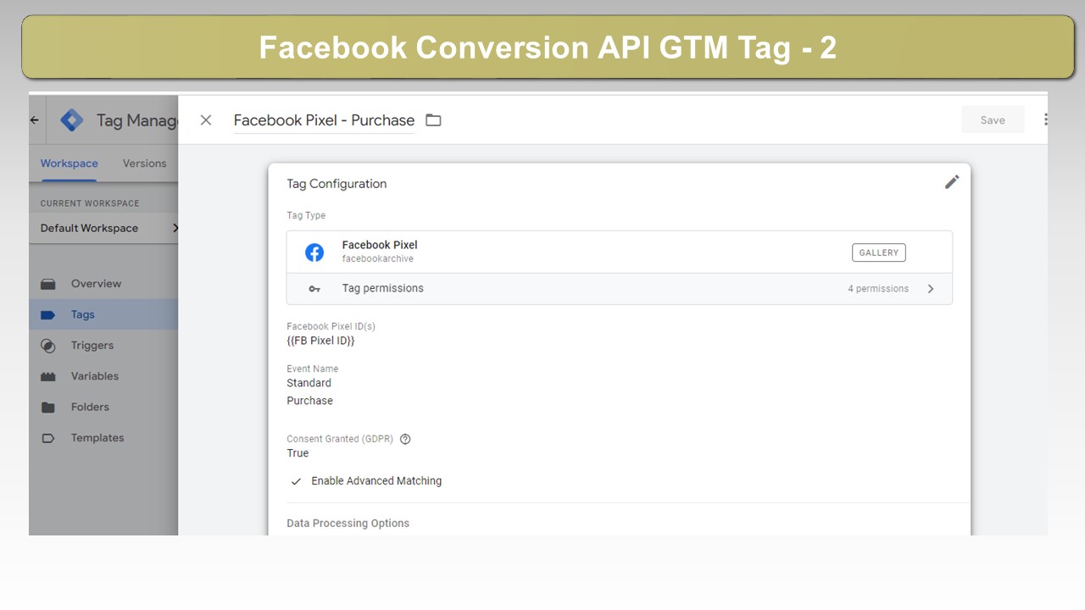Click the Folders icon in sidebar
The image size is (1085, 610).
pyautogui.click(x=48, y=408)
